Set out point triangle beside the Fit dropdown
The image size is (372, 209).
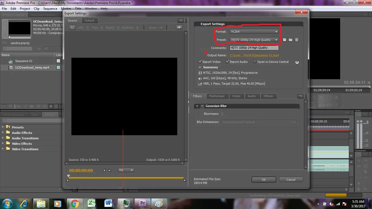(x=110, y=170)
